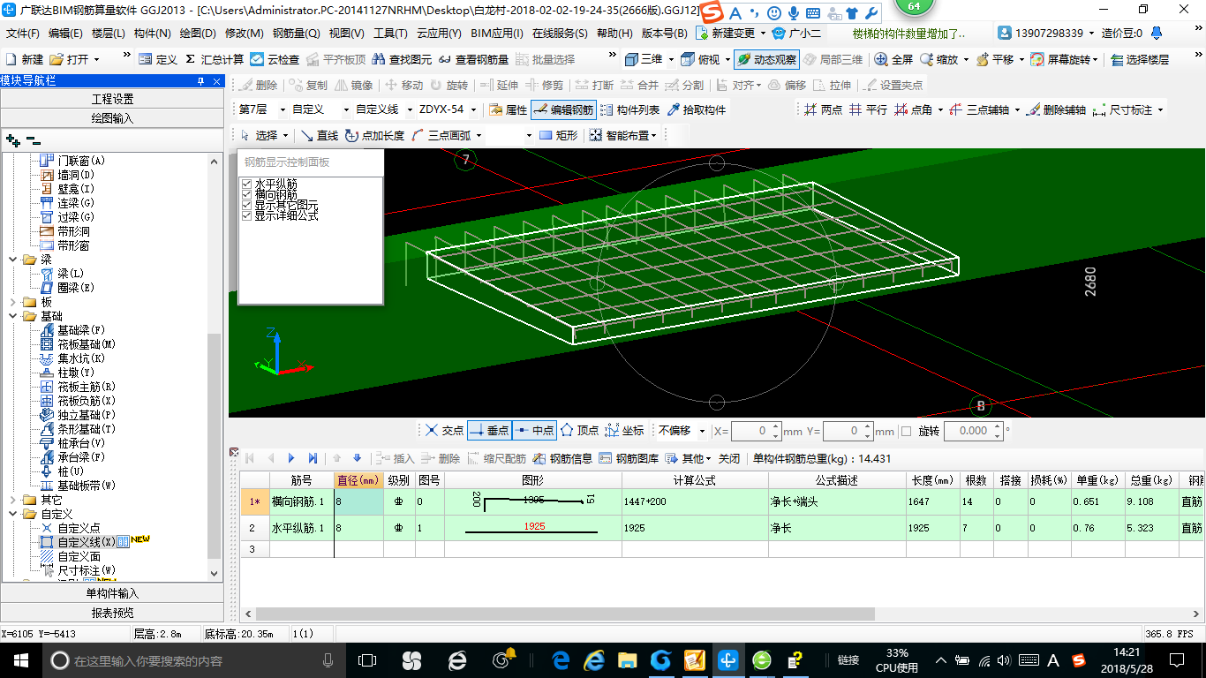This screenshot has width=1206, height=678.
Task: Click 查找图元 find element tool
Action: [402, 59]
